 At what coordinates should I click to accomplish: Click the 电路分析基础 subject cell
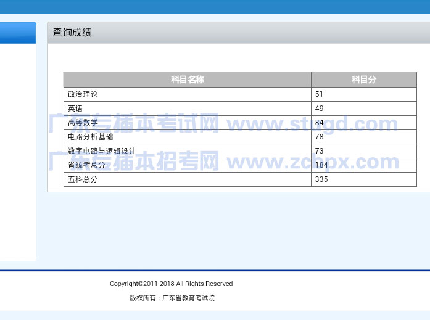click(x=188, y=137)
